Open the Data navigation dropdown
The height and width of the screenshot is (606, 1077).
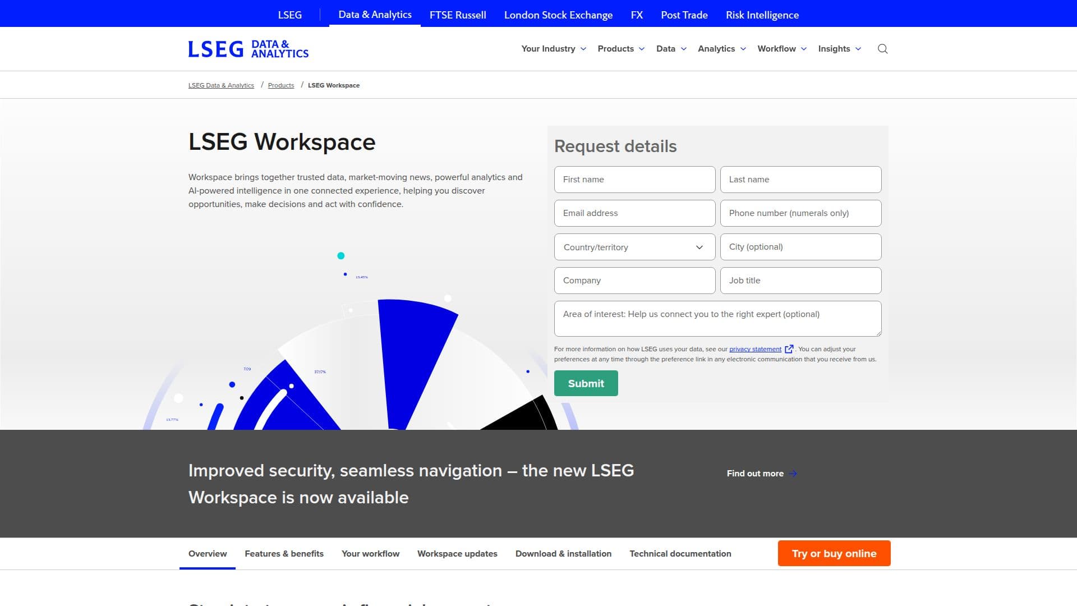(x=671, y=49)
